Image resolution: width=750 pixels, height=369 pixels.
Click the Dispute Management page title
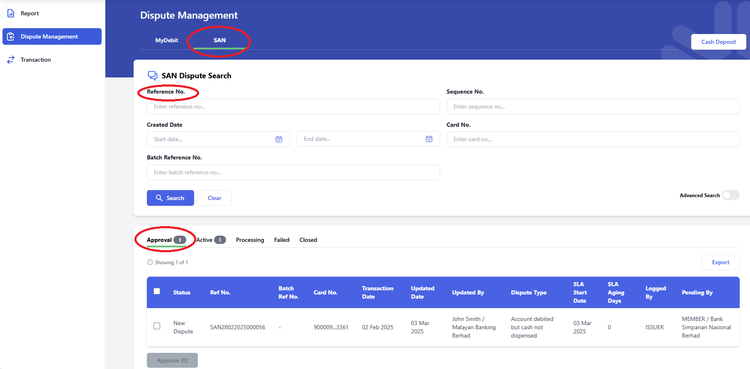[x=189, y=15]
